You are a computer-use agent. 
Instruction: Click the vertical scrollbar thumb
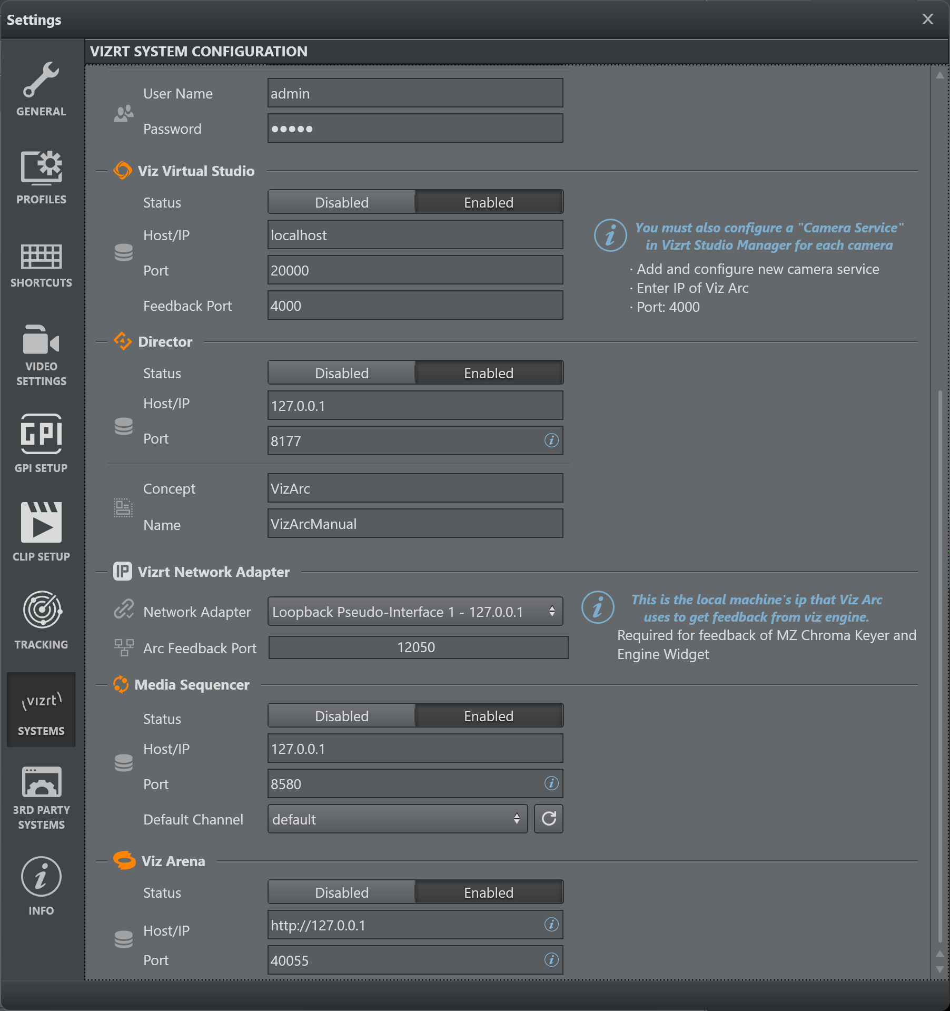tap(940, 666)
